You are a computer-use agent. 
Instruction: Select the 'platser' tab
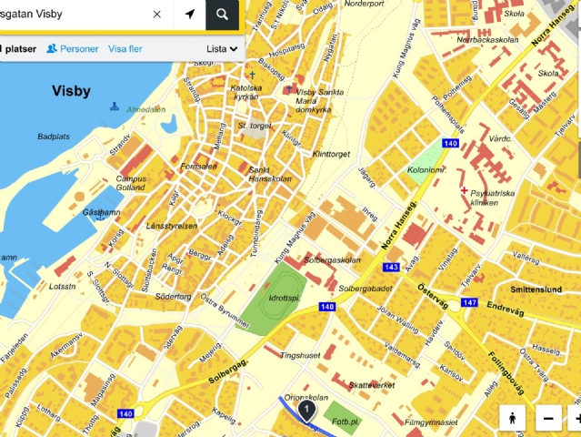tap(18, 48)
